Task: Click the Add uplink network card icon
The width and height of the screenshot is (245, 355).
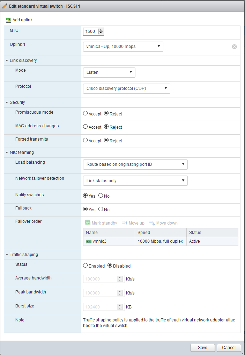Action: 8,20
